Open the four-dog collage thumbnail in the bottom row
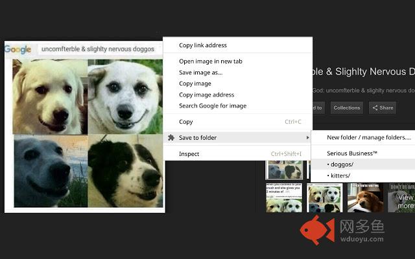The width and height of the screenshot is (415, 259). pos(324,198)
